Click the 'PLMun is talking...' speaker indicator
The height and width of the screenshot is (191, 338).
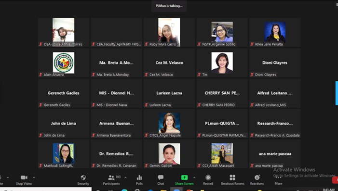click(169, 6)
